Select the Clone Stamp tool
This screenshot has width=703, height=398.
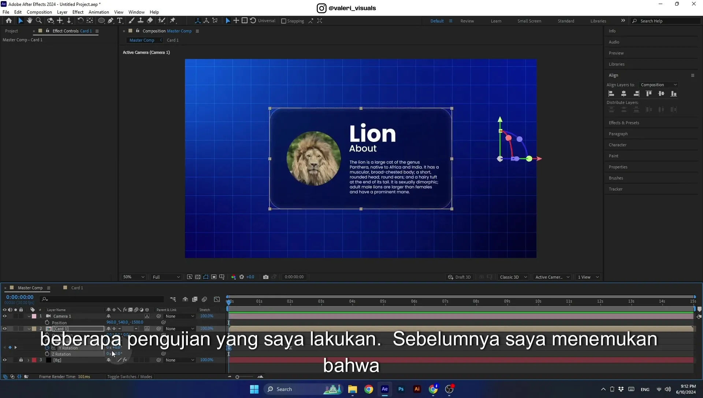click(x=141, y=21)
